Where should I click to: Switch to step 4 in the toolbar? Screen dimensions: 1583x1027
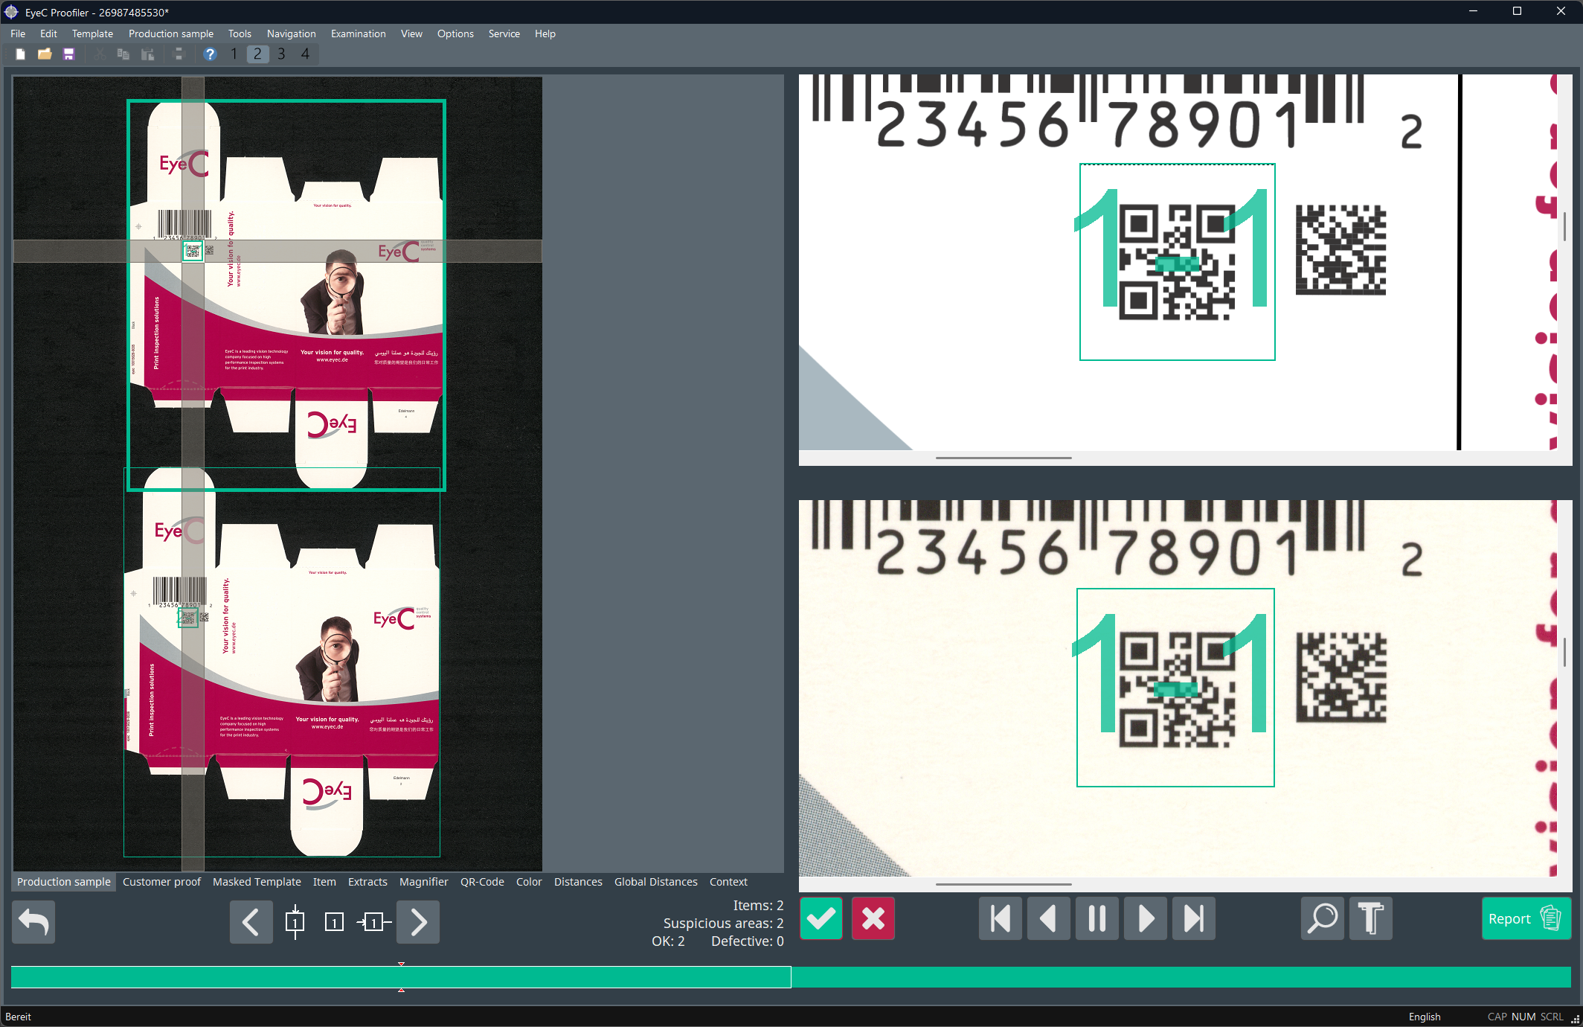coord(305,54)
